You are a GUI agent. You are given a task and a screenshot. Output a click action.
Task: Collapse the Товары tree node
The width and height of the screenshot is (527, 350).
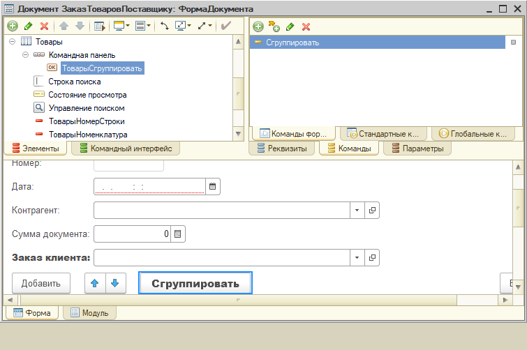click(x=12, y=43)
